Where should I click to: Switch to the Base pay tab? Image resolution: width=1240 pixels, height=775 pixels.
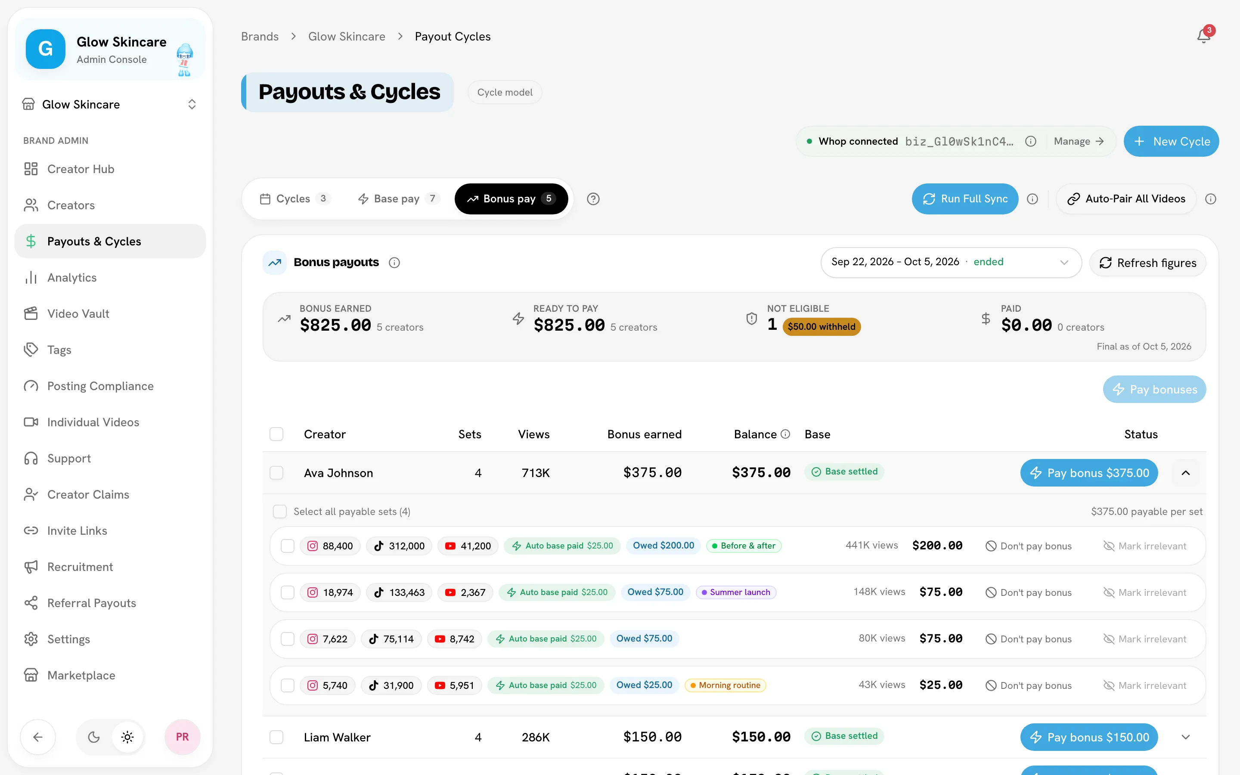click(399, 199)
